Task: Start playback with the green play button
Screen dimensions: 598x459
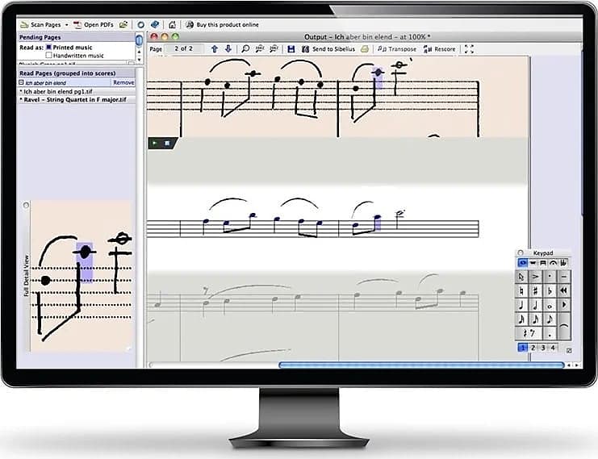Action: tap(154, 143)
